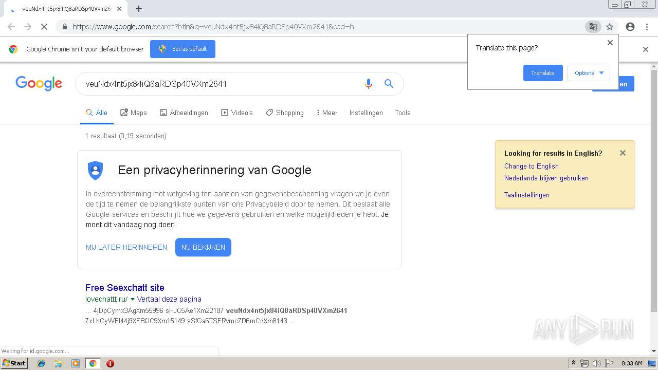Expand the translate Options dropdown
Image resolution: width=658 pixels, height=370 pixels.
(x=589, y=73)
